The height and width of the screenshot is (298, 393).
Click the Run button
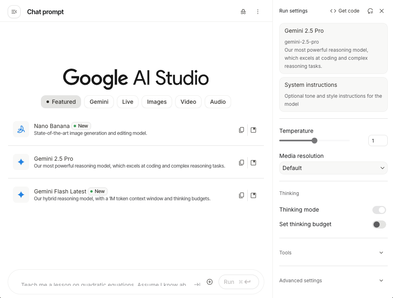[238, 282]
